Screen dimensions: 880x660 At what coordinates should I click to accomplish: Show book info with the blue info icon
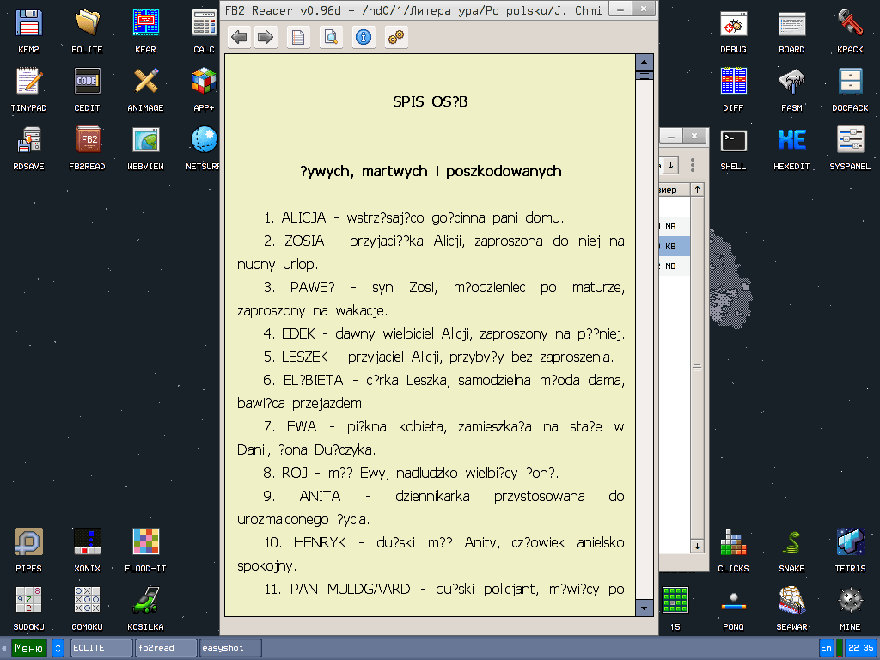(x=364, y=37)
